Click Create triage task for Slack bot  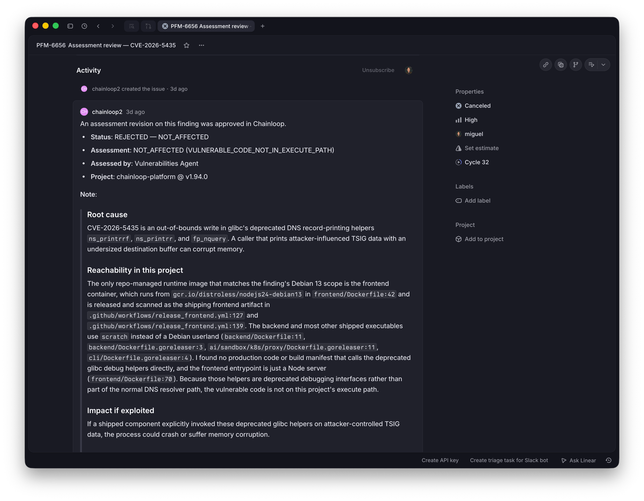(x=509, y=460)
